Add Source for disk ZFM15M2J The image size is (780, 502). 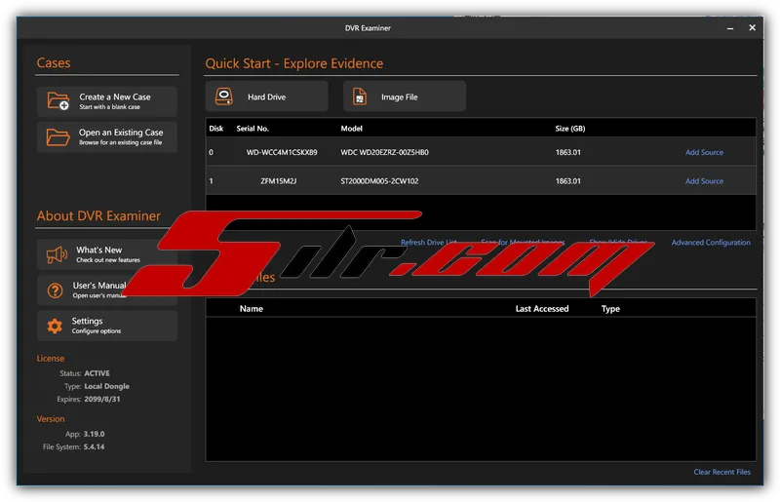[704, 181]
